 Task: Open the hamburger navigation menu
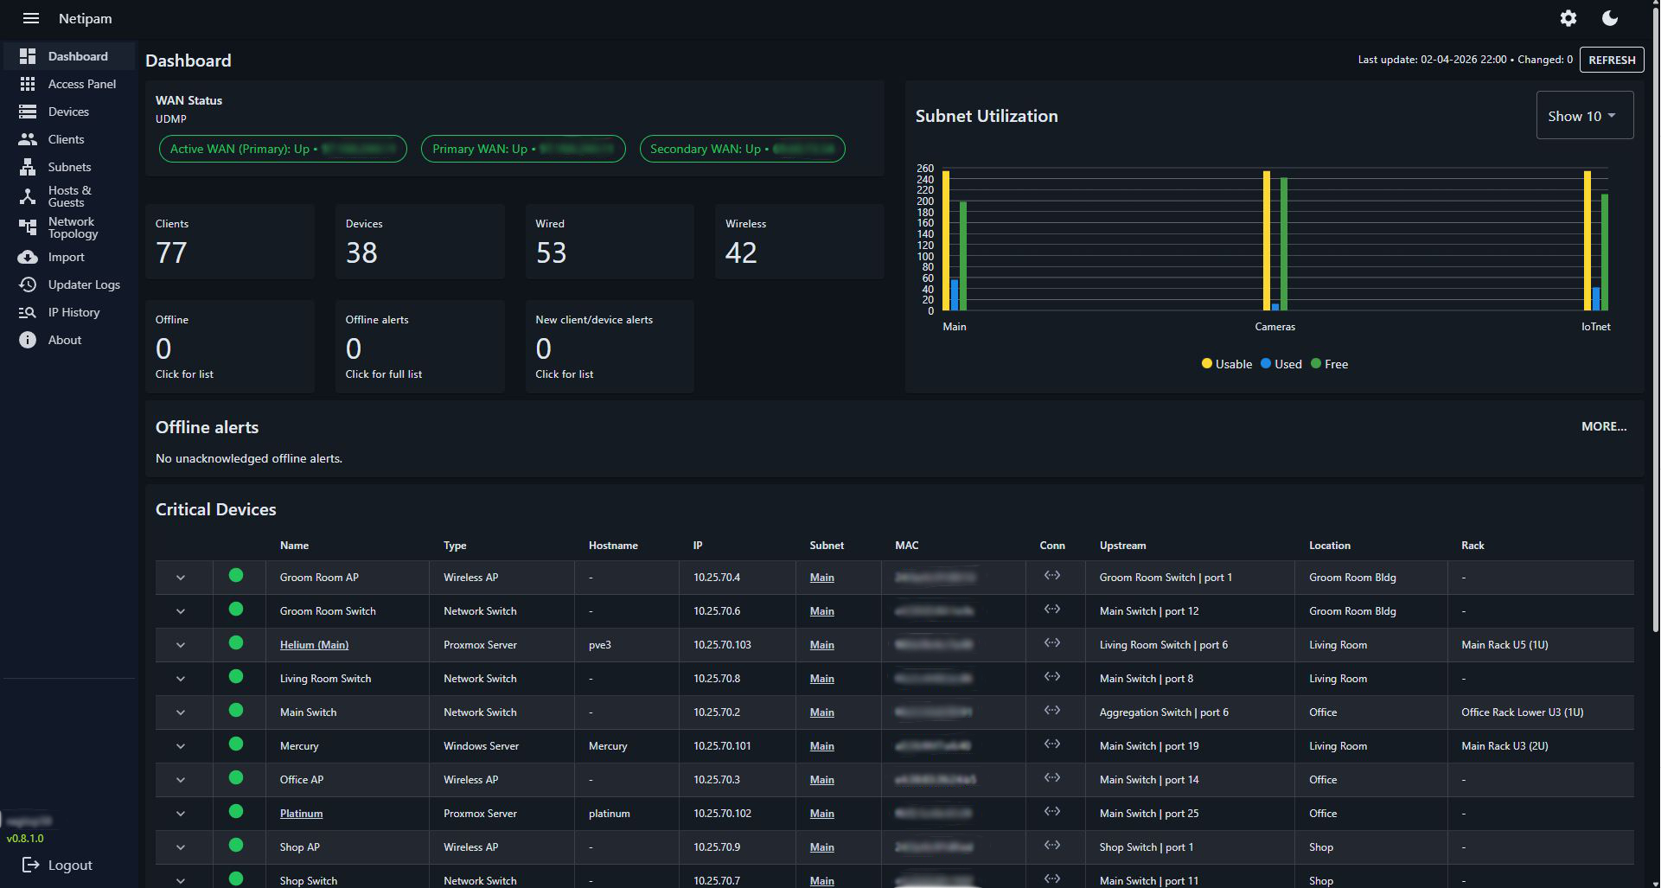tap(31, 18)
